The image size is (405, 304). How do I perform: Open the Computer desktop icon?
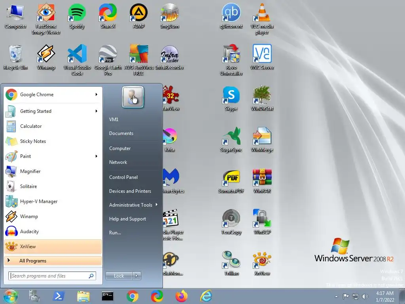pyautogui.click(x=15, y=16)
